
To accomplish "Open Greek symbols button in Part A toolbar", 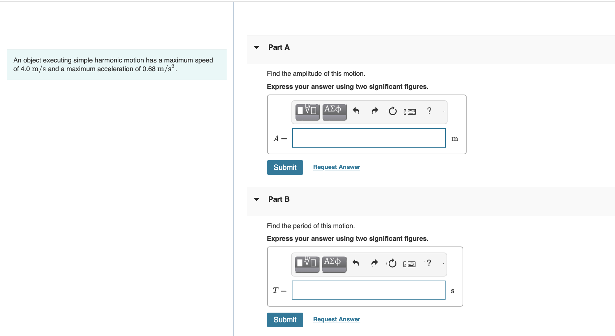I will [335, 112].
